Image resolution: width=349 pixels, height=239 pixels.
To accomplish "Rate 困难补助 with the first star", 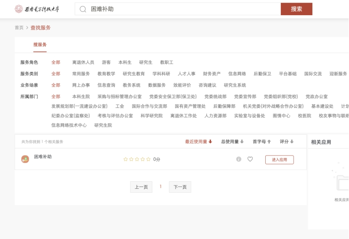I will (126, 159).
